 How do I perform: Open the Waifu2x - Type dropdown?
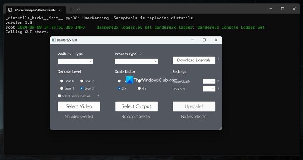(x=75, y=61)
